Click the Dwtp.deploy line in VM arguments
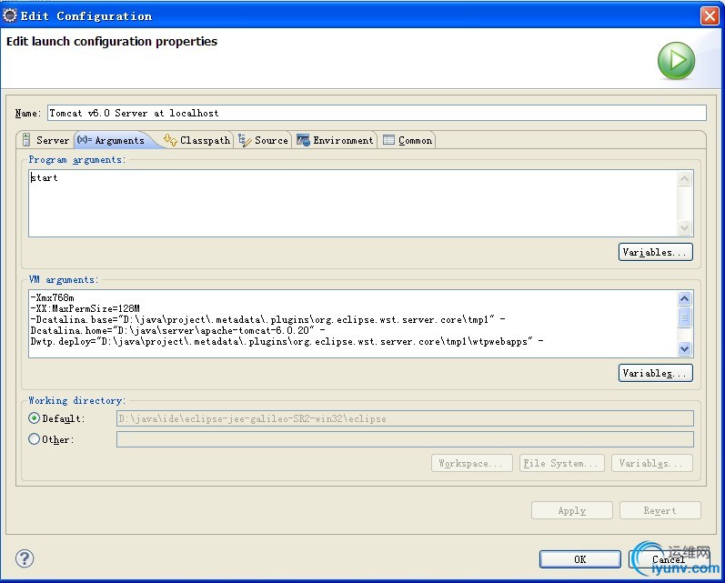725x583 pixels. point(287,342)
